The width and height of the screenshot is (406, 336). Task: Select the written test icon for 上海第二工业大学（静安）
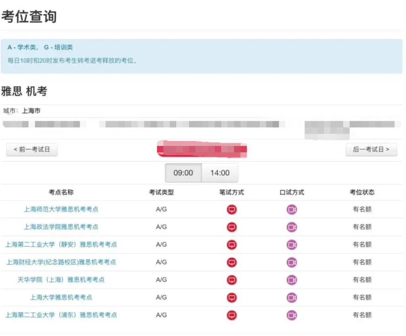pos(232,244)
